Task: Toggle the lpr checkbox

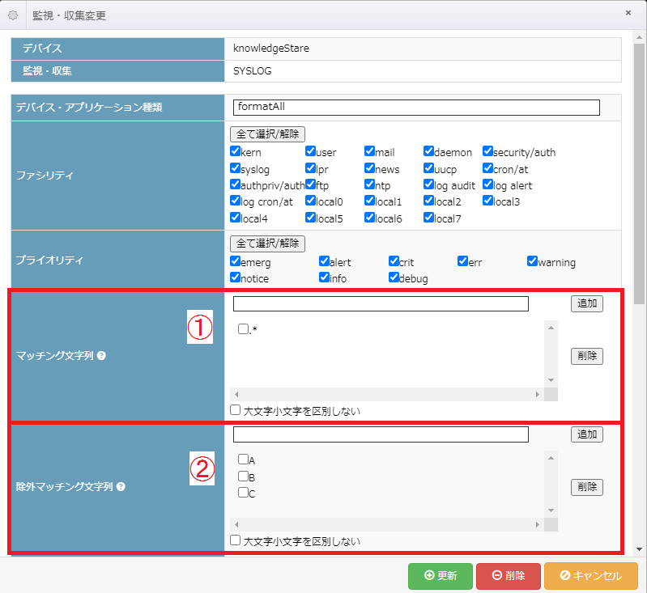Action: [x=311, y=167]
